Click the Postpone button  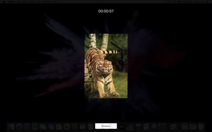pos(106,126)
